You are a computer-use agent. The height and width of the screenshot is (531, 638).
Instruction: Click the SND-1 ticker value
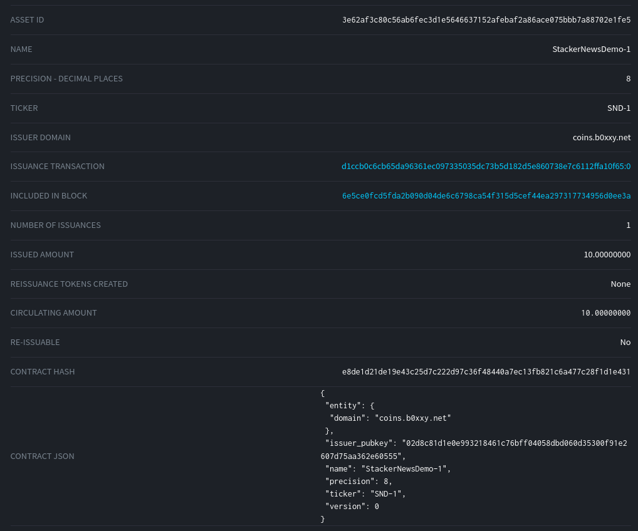click(x=619, y=108)
